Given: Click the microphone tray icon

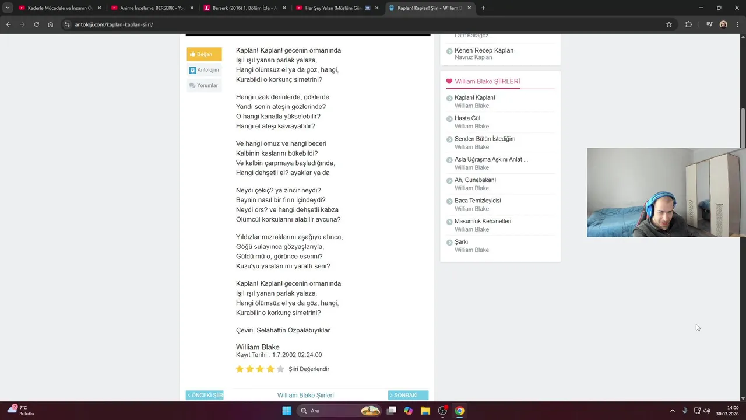Looking at the screenshot, I should coord(685,411).
